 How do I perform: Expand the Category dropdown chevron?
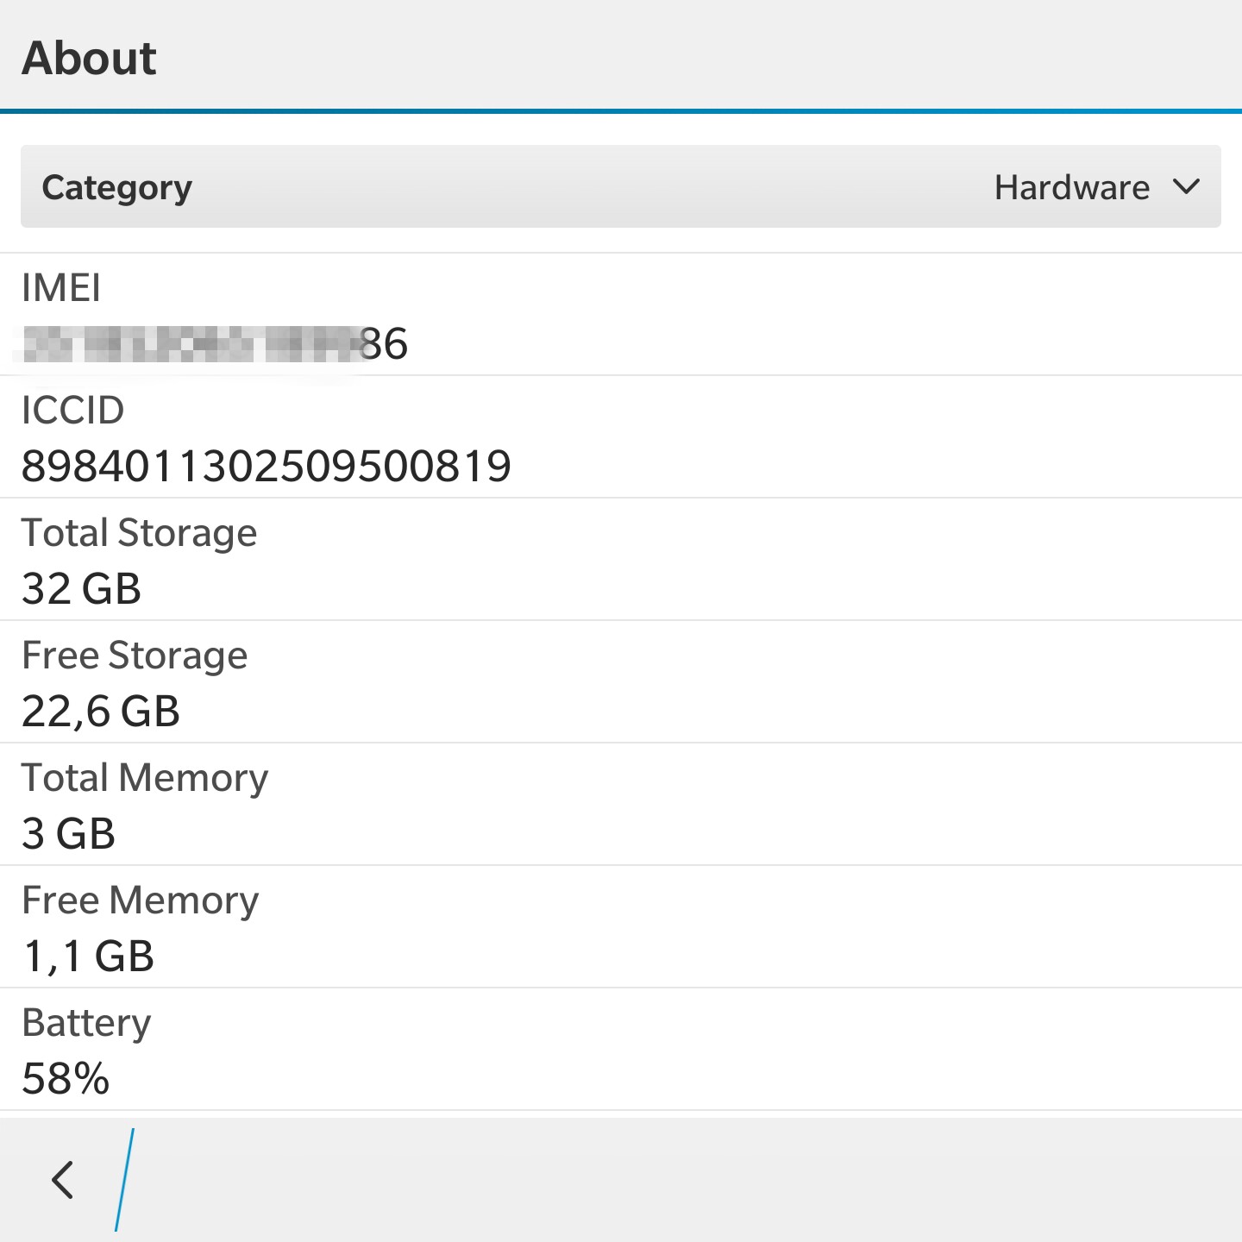1187,187
